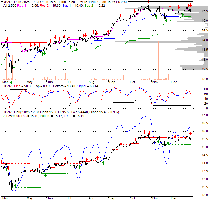
Task: Click the leftmost red arrow in the bottom chart
Action: (2, 162)
